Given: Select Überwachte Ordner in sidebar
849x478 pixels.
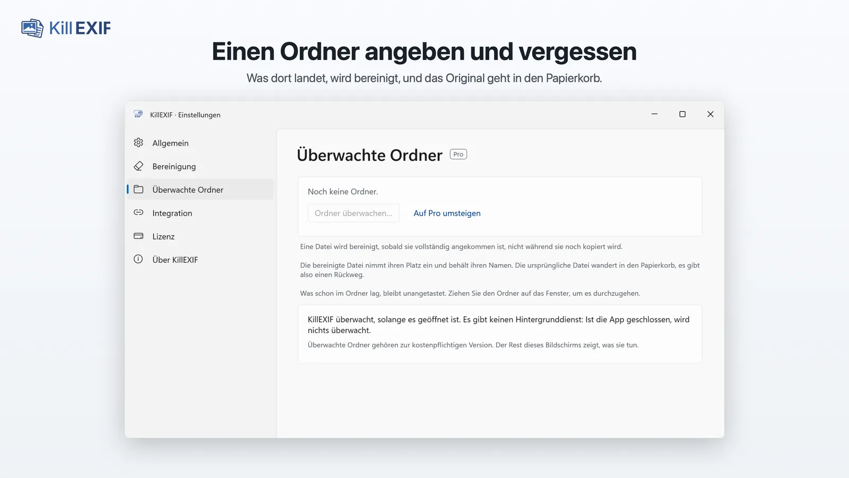Looking at the screenshot, I should [x=201, y=190].
